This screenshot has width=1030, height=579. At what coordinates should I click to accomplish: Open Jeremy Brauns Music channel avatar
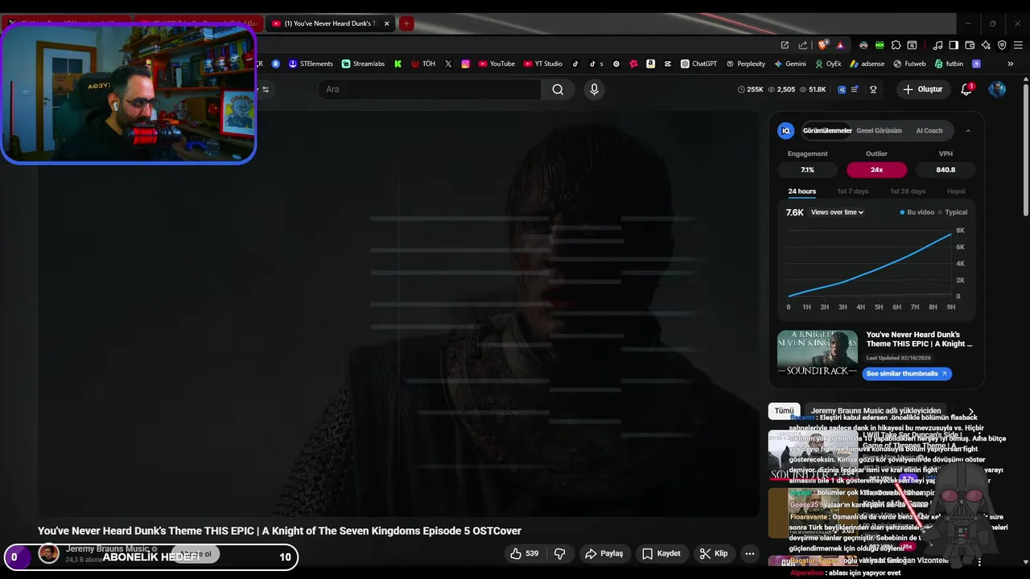[x=49, y=553]
